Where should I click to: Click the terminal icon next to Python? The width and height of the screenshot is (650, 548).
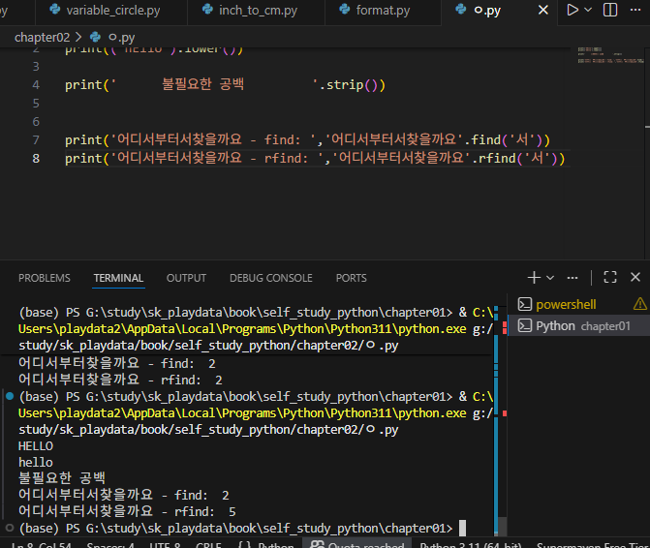pyautogui.click(x=525, y=326)
